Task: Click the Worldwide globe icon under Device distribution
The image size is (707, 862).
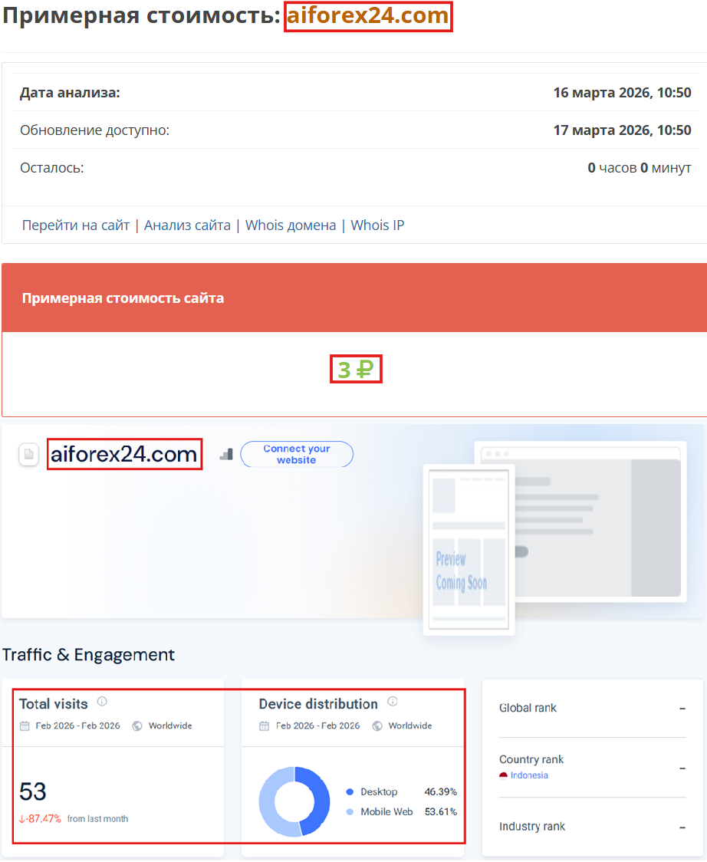Action: pos(376,725)
